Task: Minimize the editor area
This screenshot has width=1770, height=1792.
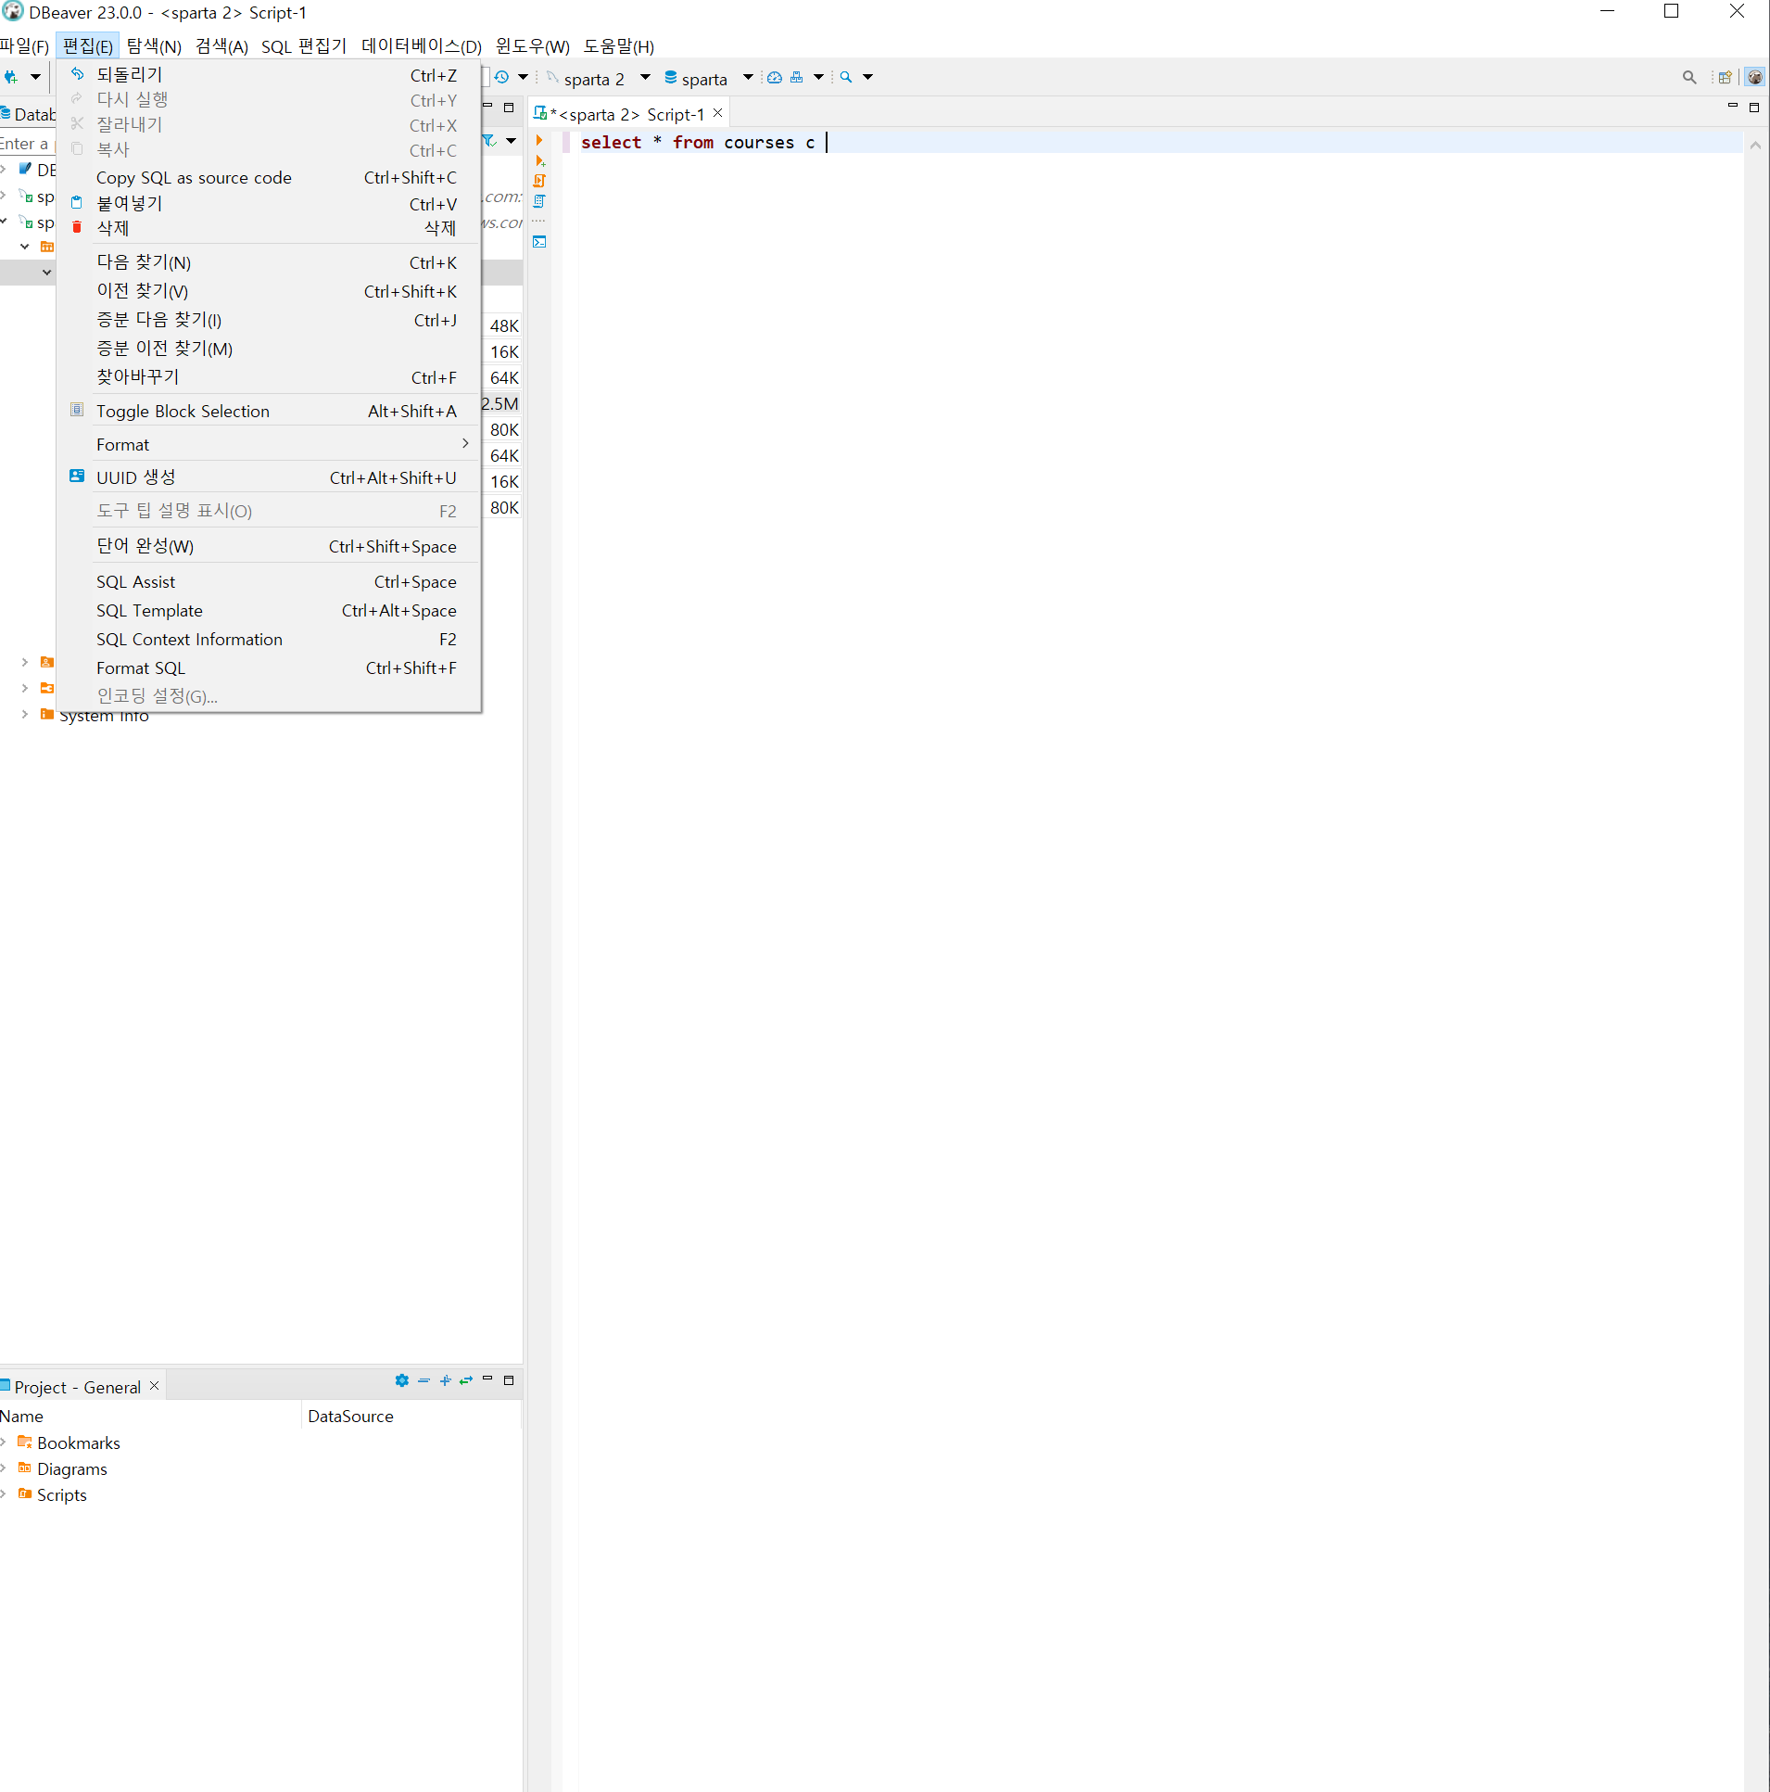Action: (1732, 107)
